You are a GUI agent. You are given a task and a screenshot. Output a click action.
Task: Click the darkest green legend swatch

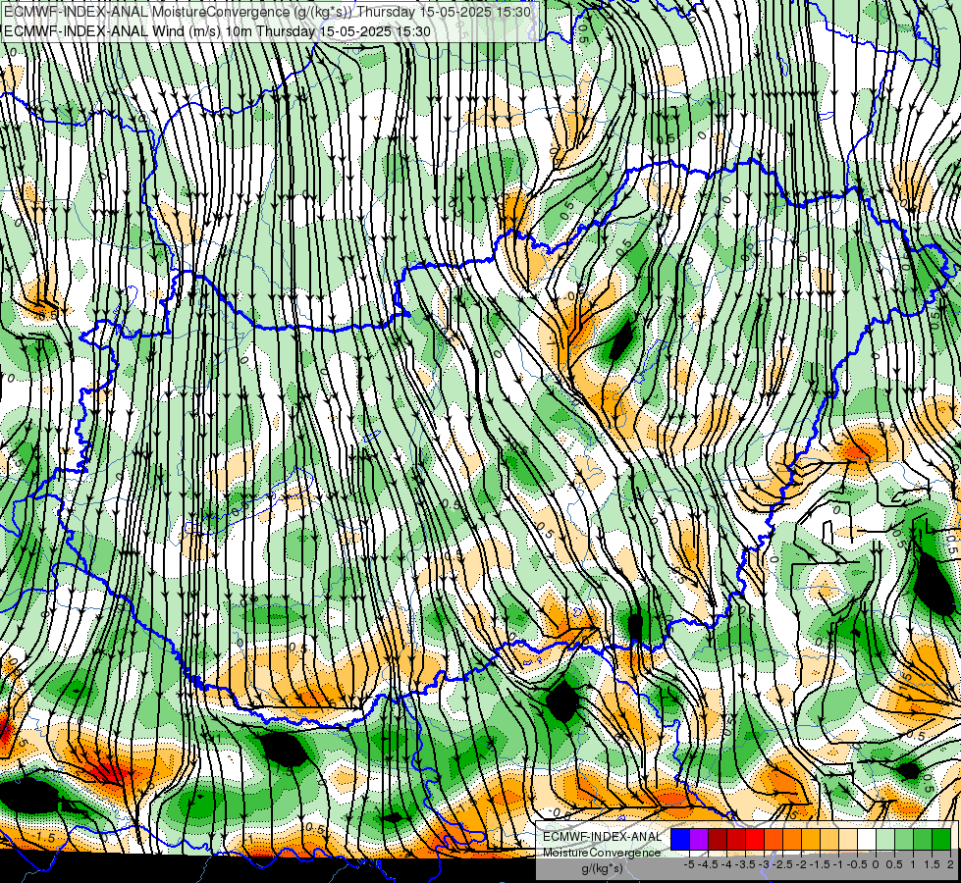941,839
